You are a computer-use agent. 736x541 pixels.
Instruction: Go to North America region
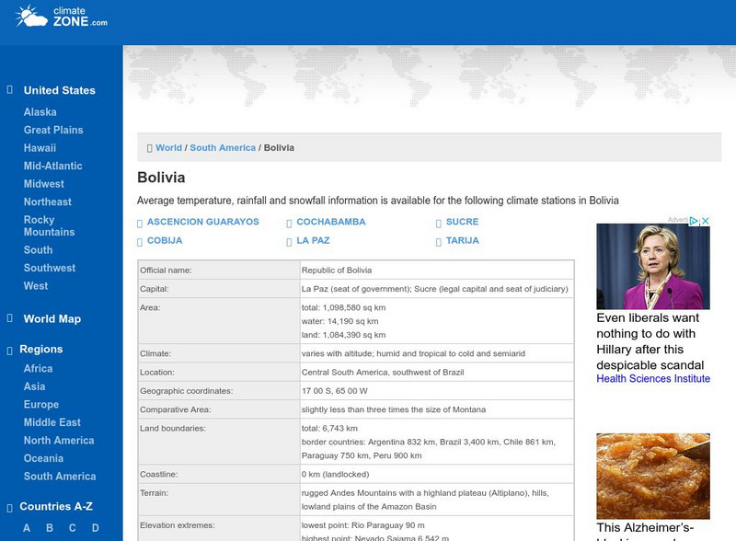tap(59, 440)
